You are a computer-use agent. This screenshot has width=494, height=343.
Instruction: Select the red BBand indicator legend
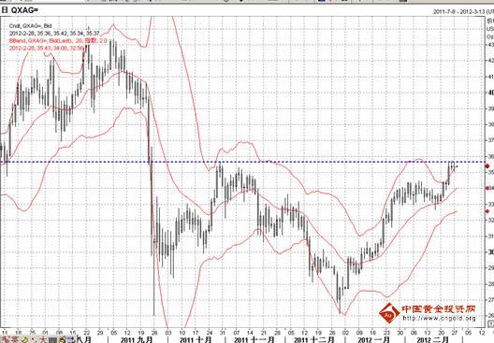click(x=58, y=41)
